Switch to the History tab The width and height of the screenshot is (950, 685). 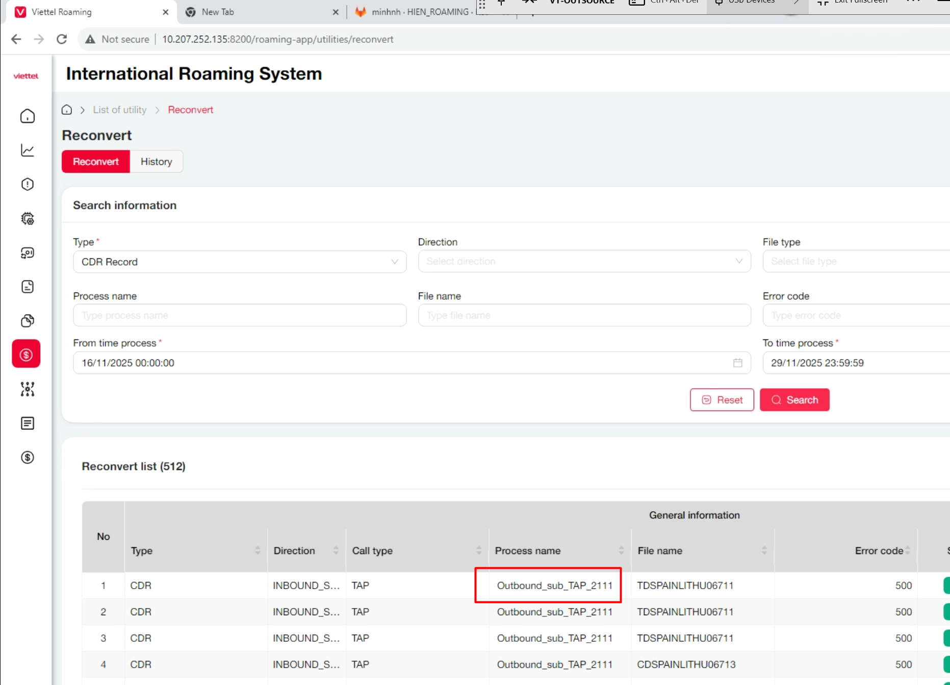click(x=156, y=162)
